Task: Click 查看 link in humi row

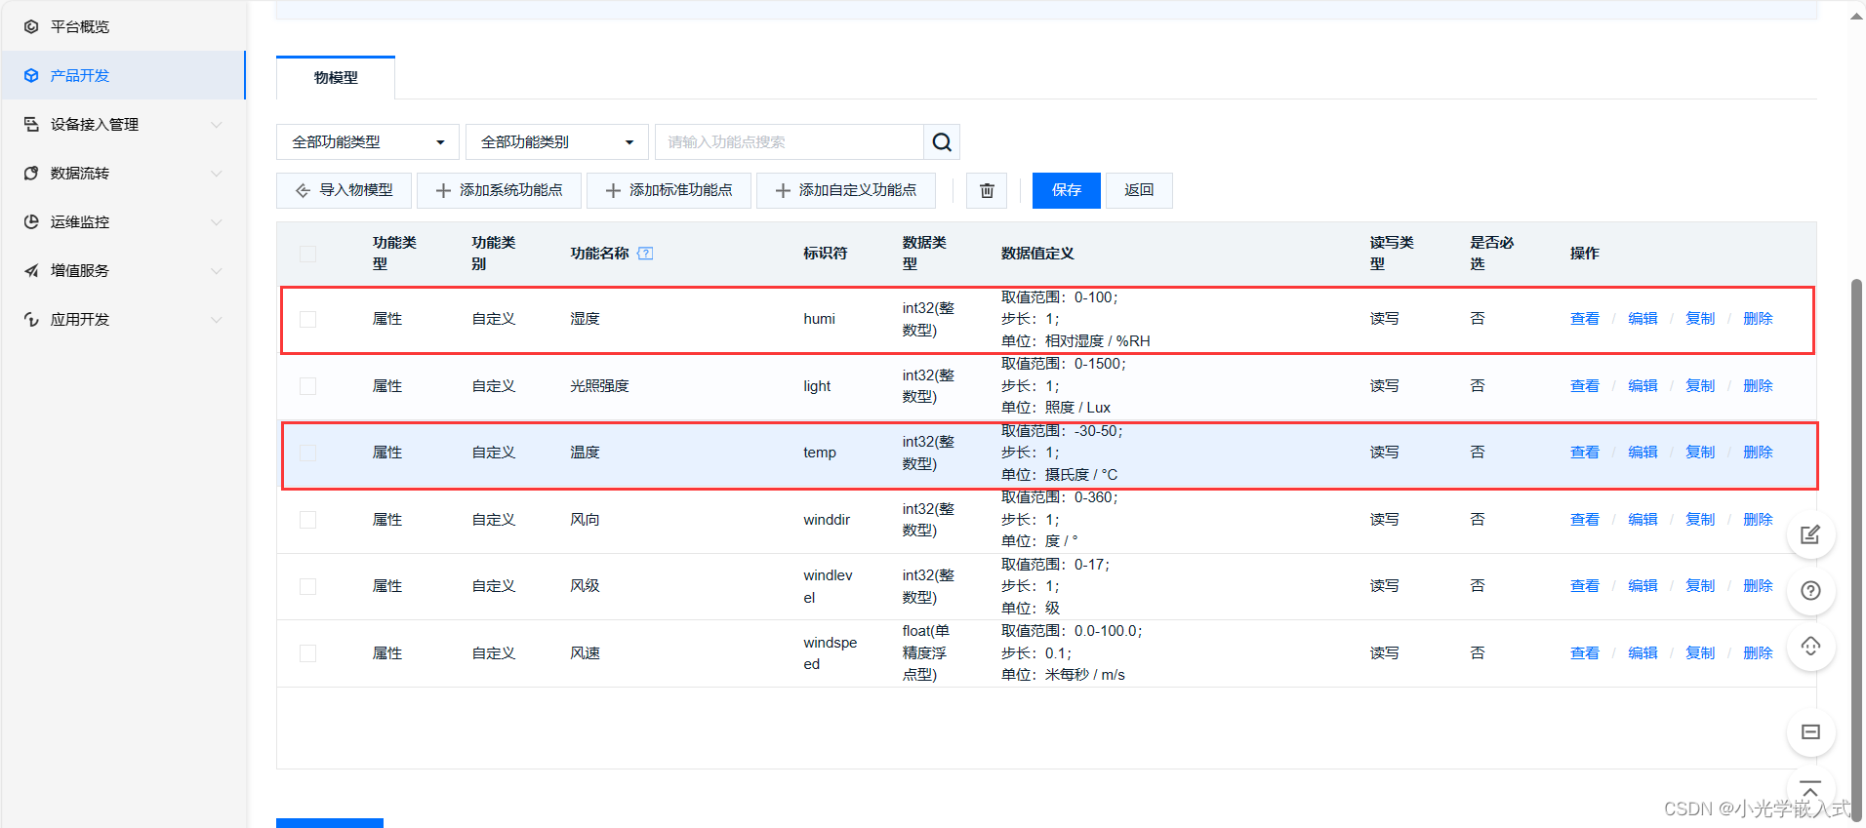Action: pos(1584,319)
